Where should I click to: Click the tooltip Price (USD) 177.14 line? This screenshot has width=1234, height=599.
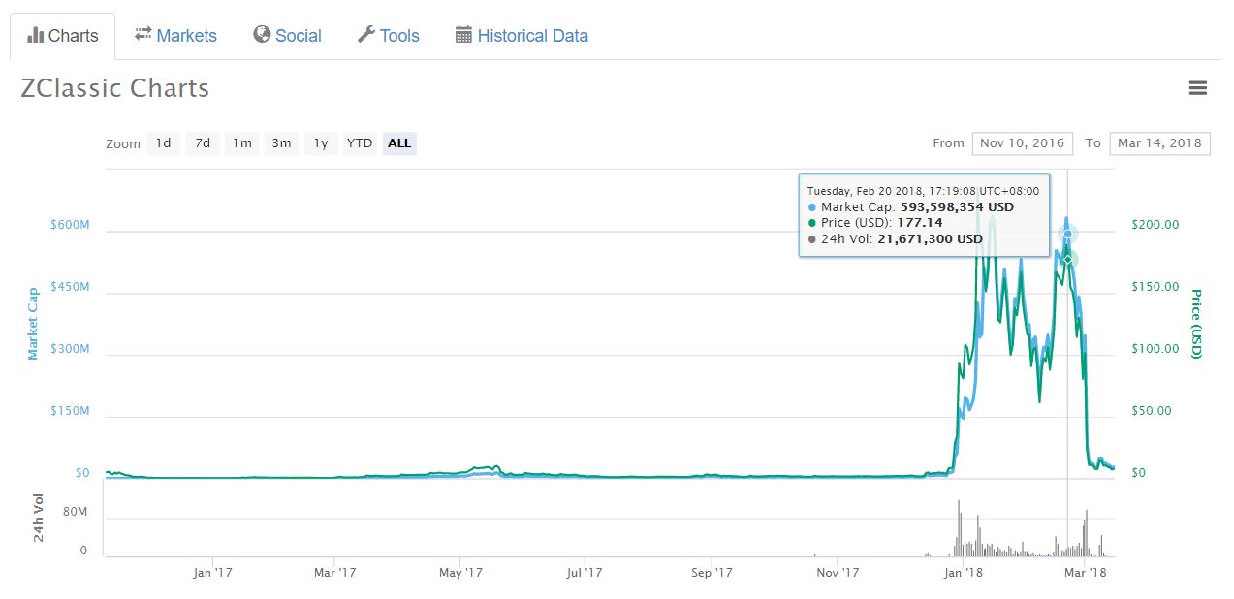coord(873,223)
